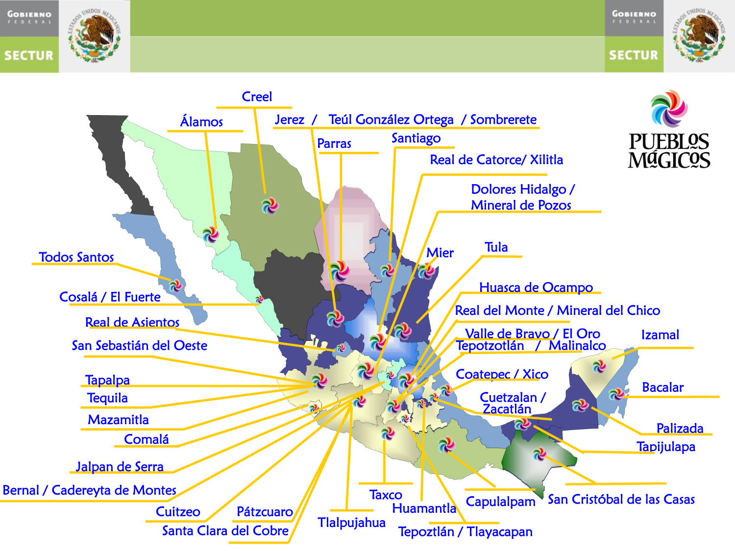Click the large Pueblos Mágicos logo top right
The image size is (735, 551).
[x=668, y=127]
